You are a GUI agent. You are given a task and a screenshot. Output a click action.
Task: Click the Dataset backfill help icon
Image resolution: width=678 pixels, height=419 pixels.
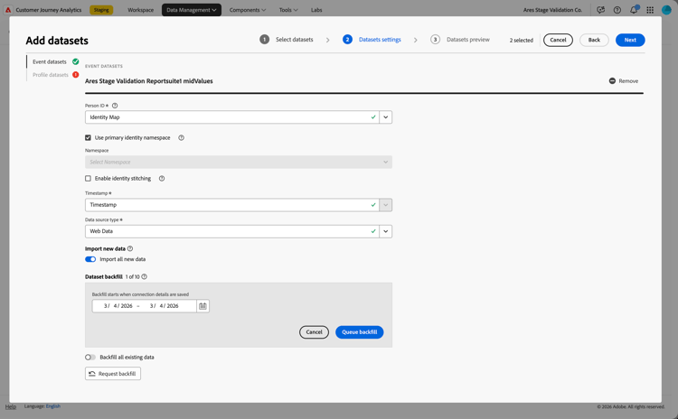point(145,276)
